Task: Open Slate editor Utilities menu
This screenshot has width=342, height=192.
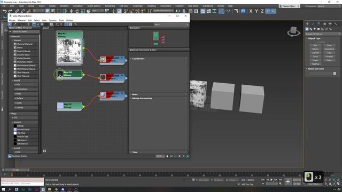Action: point(69,20)
